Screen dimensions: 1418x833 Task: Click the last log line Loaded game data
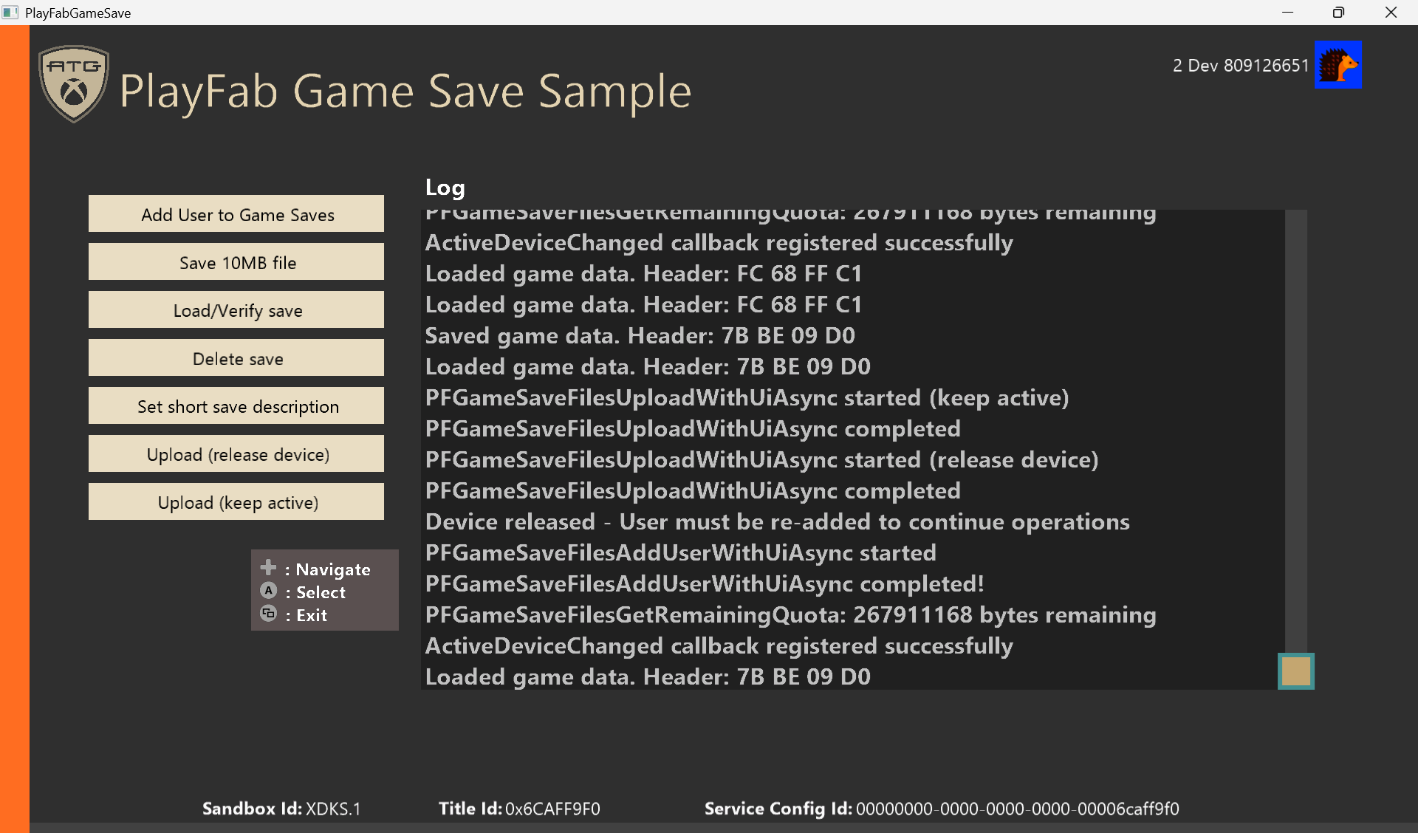648,677
